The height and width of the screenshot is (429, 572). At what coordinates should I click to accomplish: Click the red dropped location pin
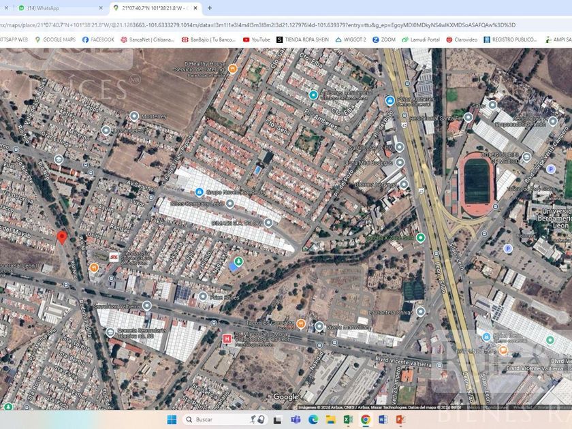62,237
